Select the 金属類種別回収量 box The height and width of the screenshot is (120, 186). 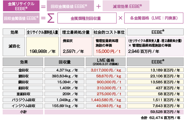click(87, 18)
